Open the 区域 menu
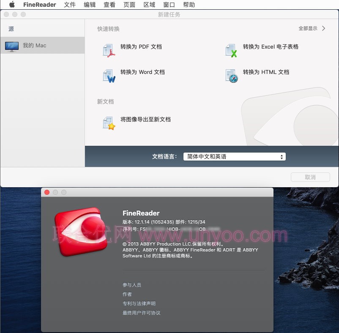The image size is (339, 333). [x=149, y=5]
